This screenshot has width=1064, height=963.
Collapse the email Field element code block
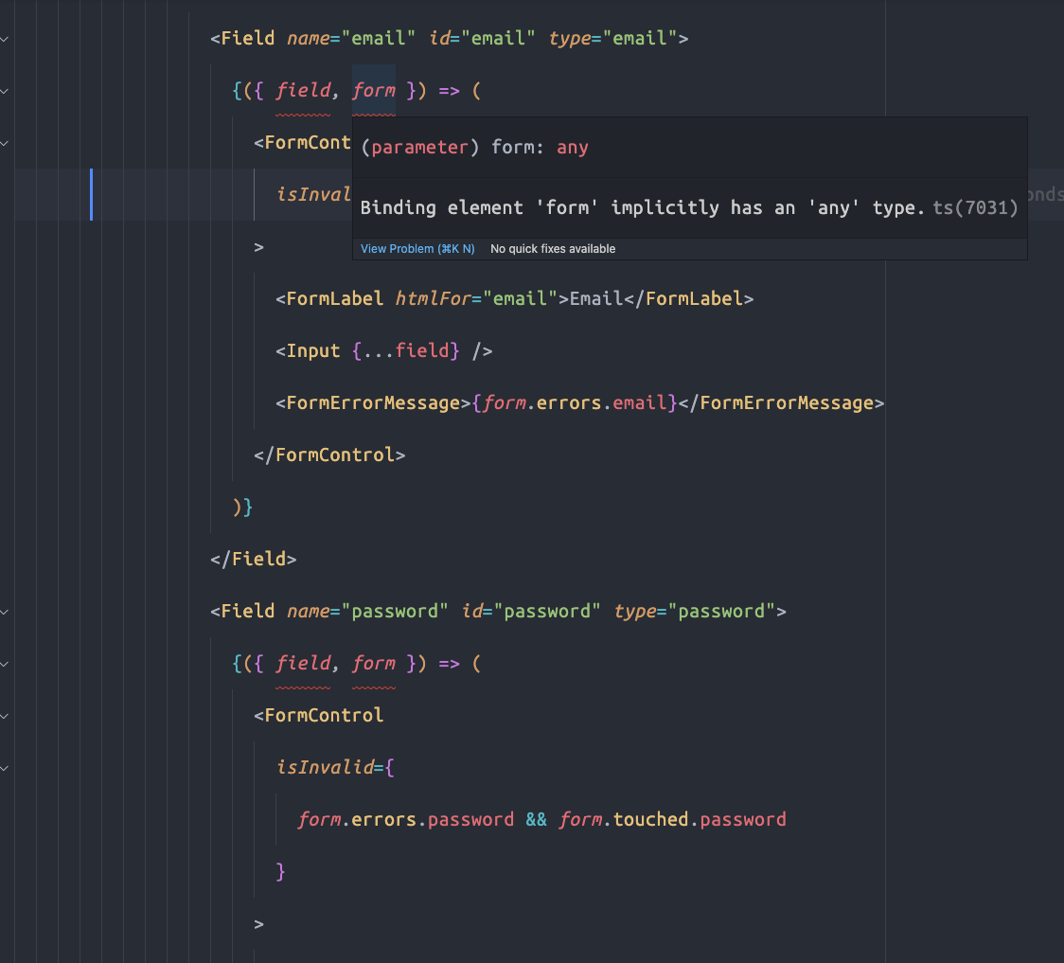(4, 38)
